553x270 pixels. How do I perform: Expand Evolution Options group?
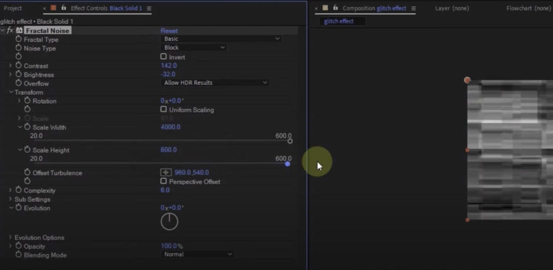point(11,237)
